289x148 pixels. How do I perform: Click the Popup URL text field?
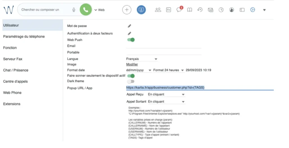(x=200, y=88)
